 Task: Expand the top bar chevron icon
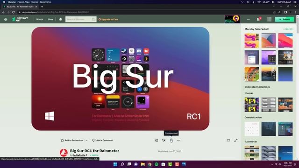click(242, 2)
